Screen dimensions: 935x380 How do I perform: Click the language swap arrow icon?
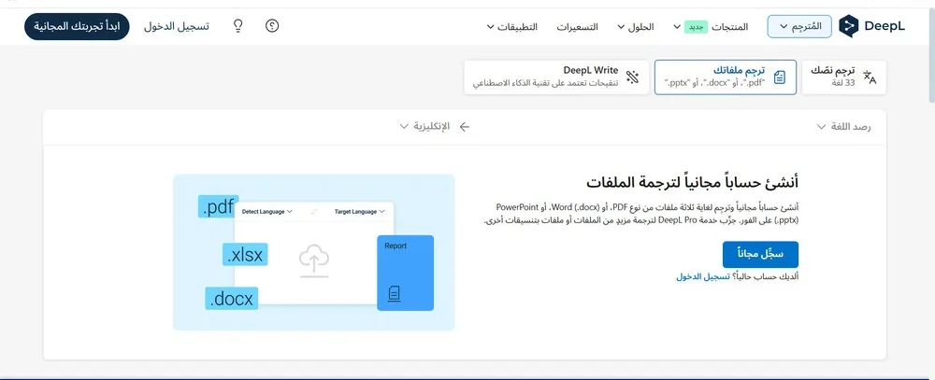click(464, 126)
